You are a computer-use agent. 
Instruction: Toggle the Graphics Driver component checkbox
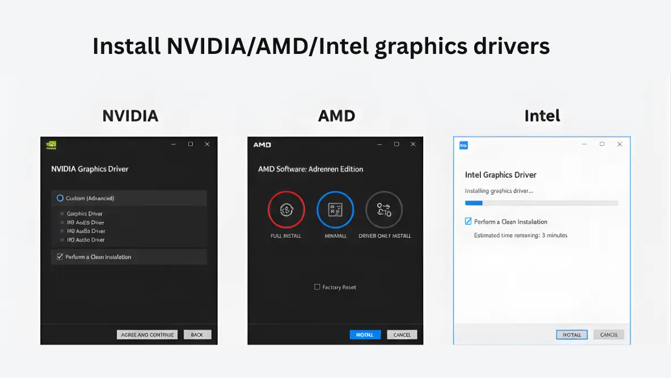pos(62,214)
